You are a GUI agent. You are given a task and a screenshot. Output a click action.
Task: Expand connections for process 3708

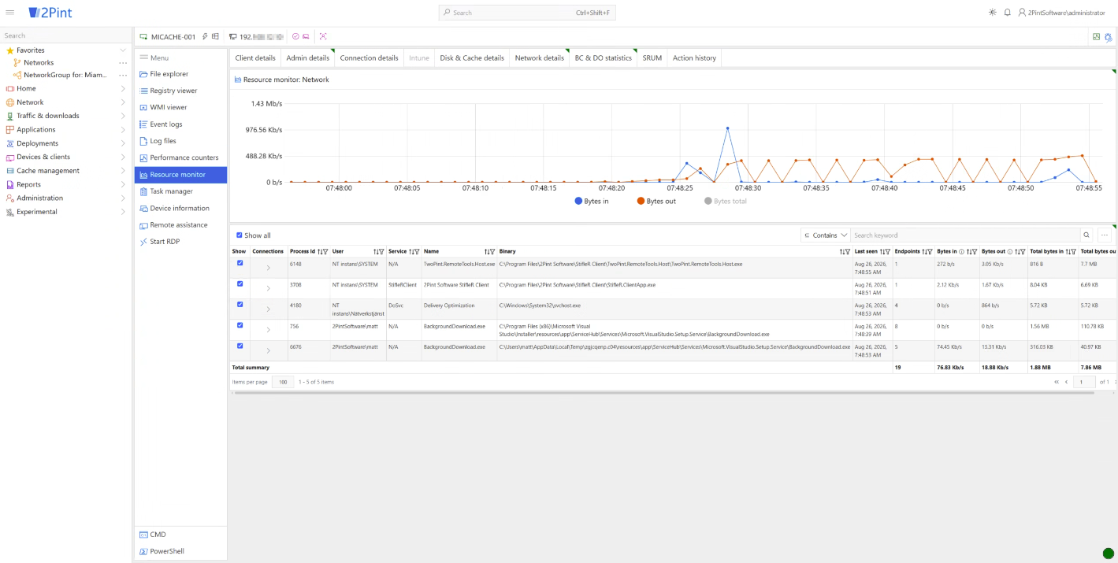tap(268, 288)
